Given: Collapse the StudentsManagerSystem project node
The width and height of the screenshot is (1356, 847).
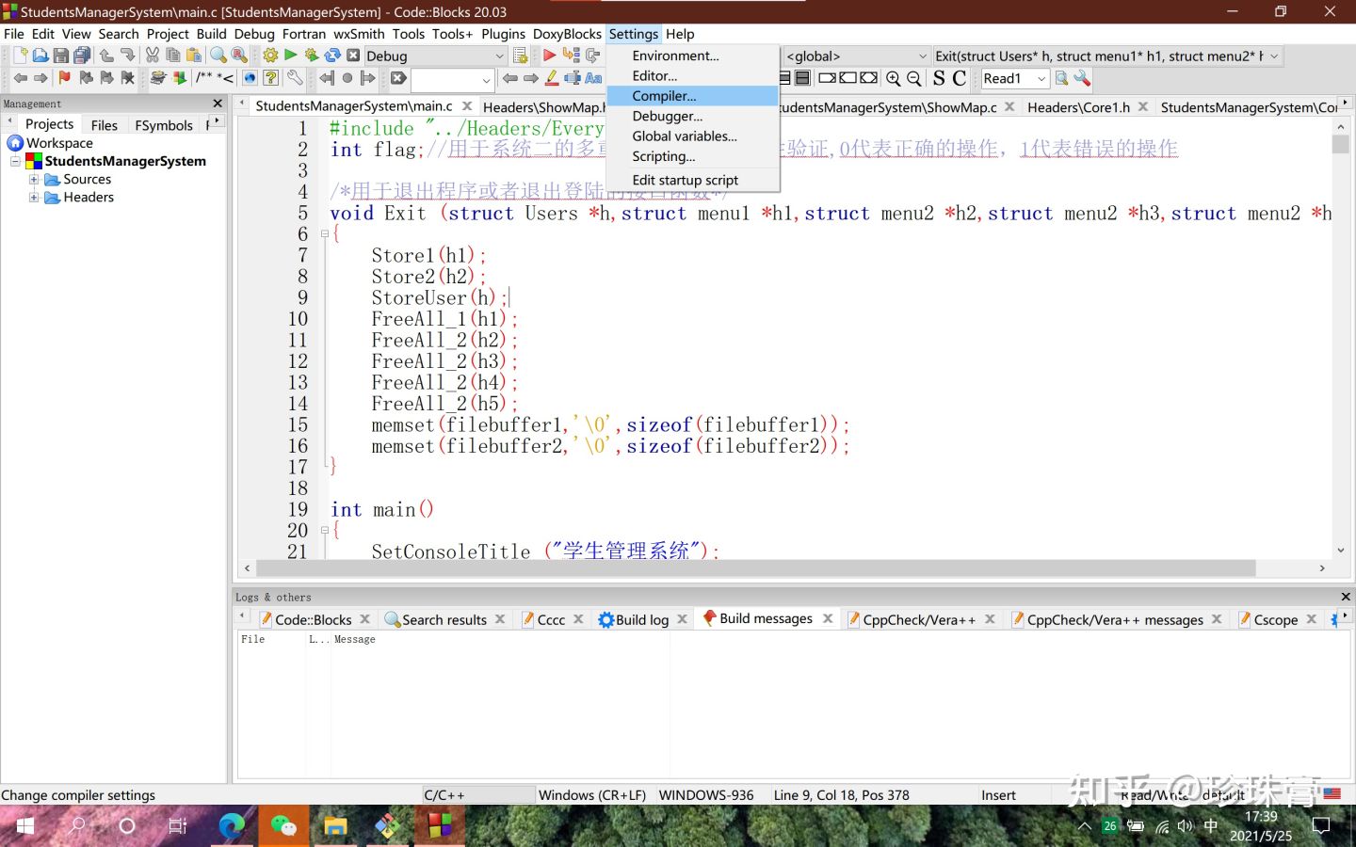Looking at the screenshot, I should pyautogui.click(x=15, y=161).
